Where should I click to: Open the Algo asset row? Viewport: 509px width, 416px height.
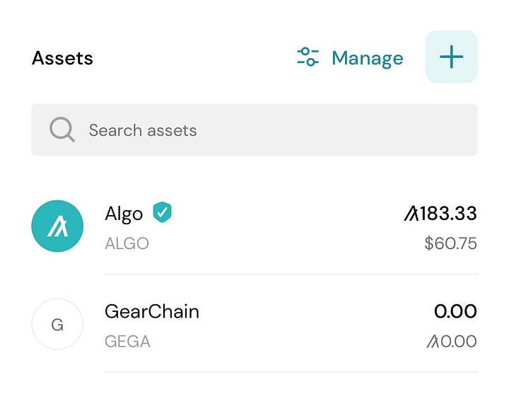click(255, 226)
